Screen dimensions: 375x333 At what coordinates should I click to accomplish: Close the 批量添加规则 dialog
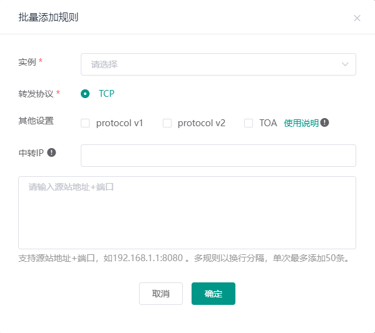(x=357, y=18)
